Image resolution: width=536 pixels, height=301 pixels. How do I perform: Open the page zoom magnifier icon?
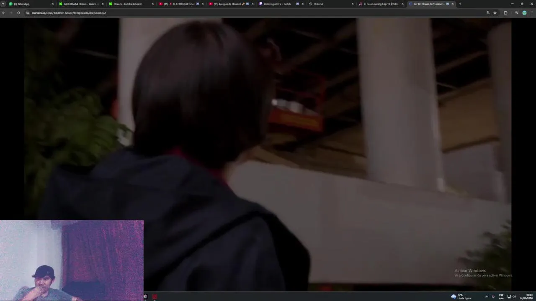click(488, 13)
